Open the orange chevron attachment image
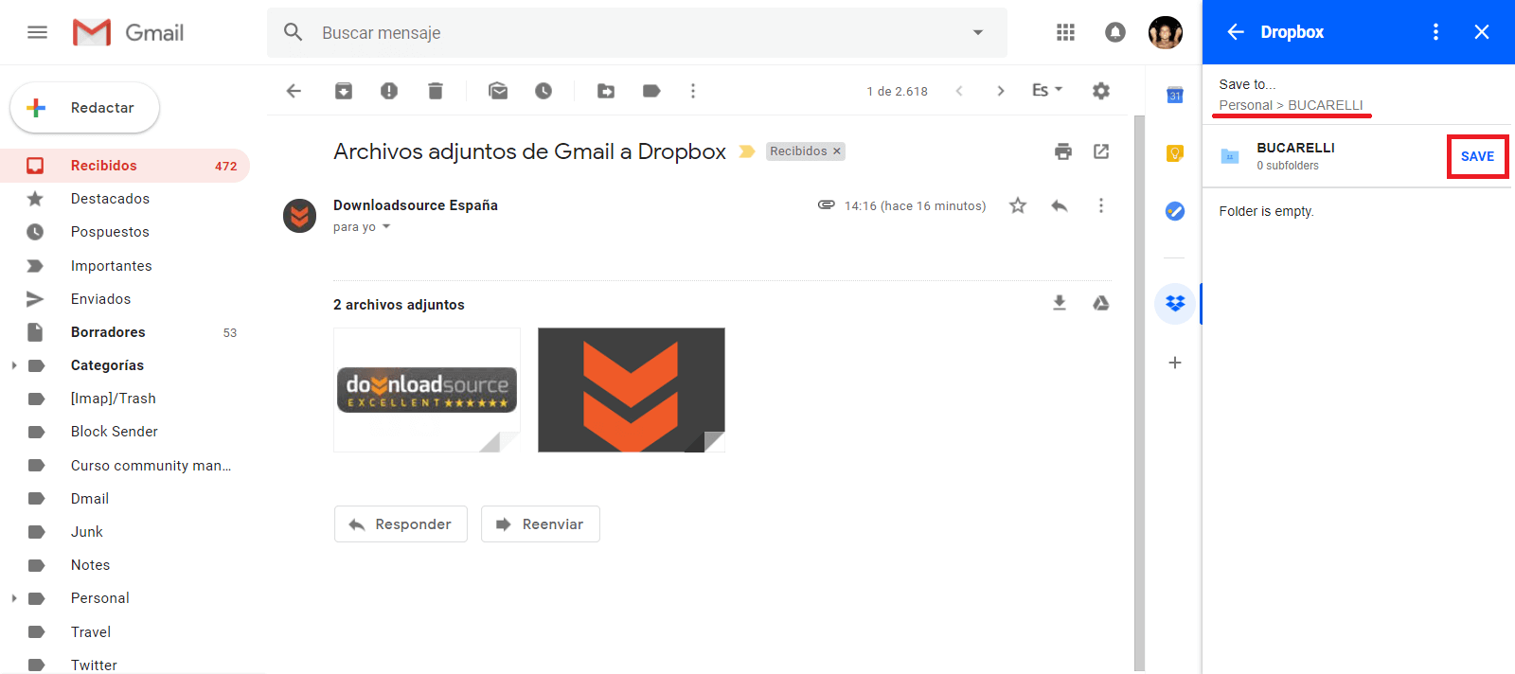 pos(632,390)
